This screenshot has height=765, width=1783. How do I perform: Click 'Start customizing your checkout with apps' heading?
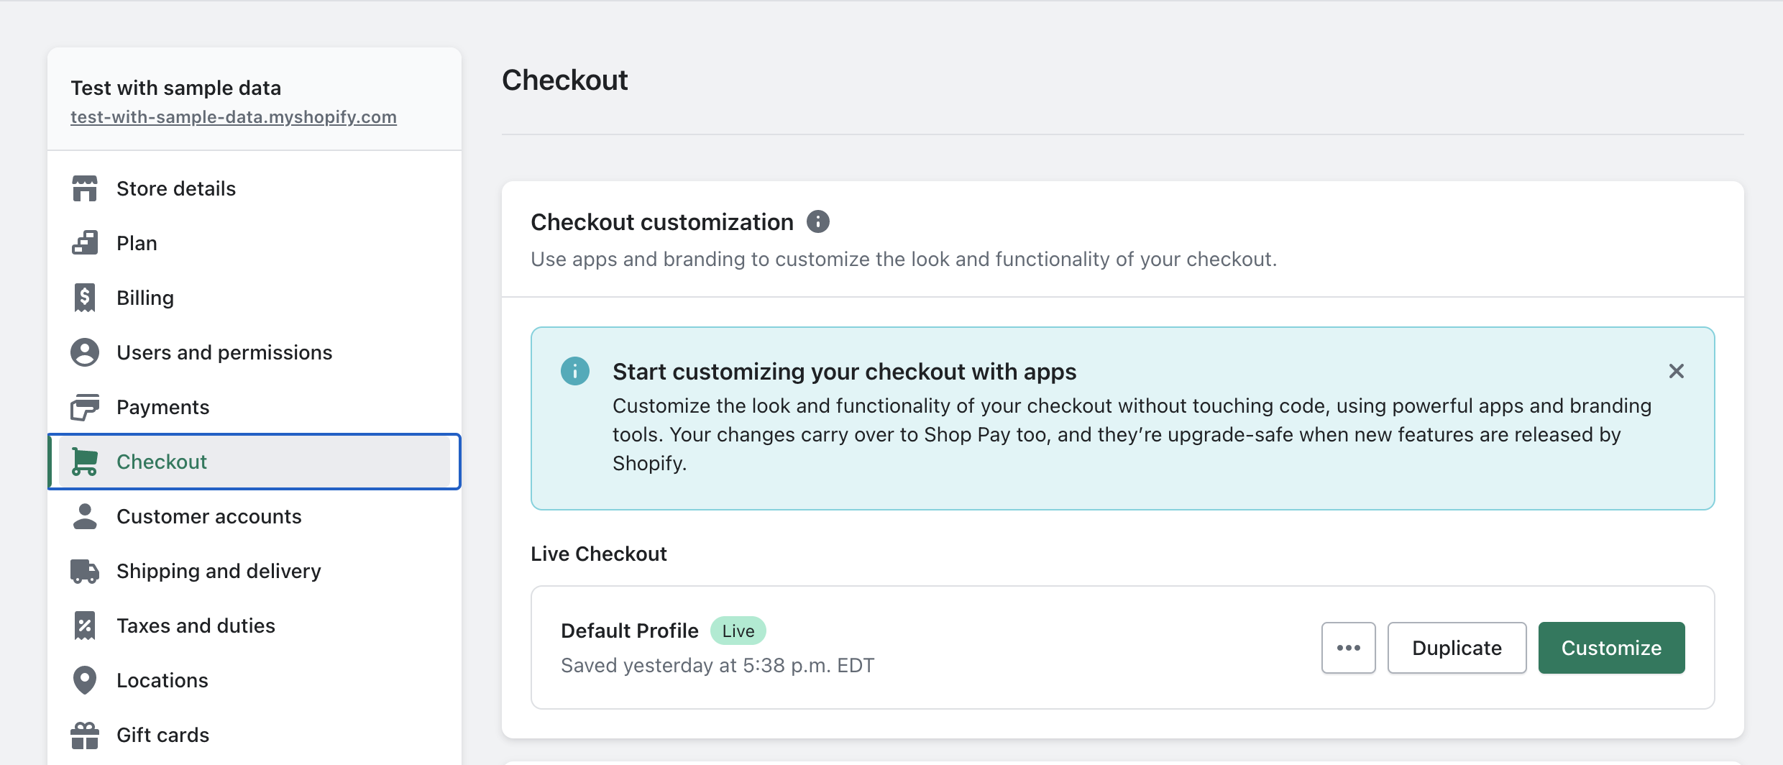[845, 372]
